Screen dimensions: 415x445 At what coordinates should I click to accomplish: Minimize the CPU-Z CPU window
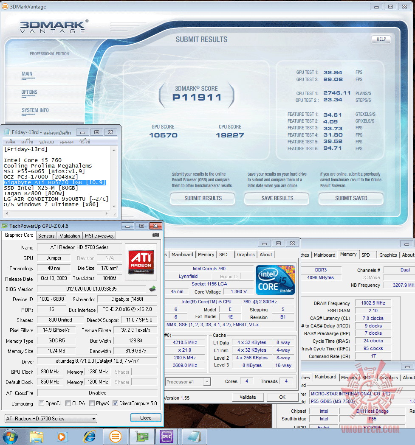(x=264, y=243)
